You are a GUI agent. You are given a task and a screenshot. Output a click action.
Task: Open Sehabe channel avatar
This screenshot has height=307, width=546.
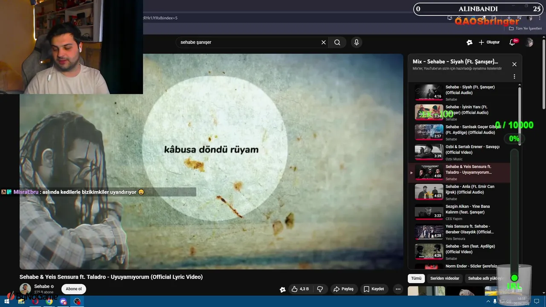[25, 289]
